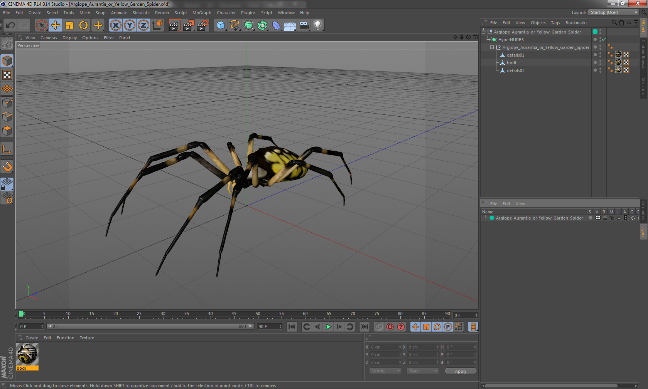Render the current view (clapperboard icon)
Image resolution: width=648 pixels, height=389 pixels.
point(174,25)
